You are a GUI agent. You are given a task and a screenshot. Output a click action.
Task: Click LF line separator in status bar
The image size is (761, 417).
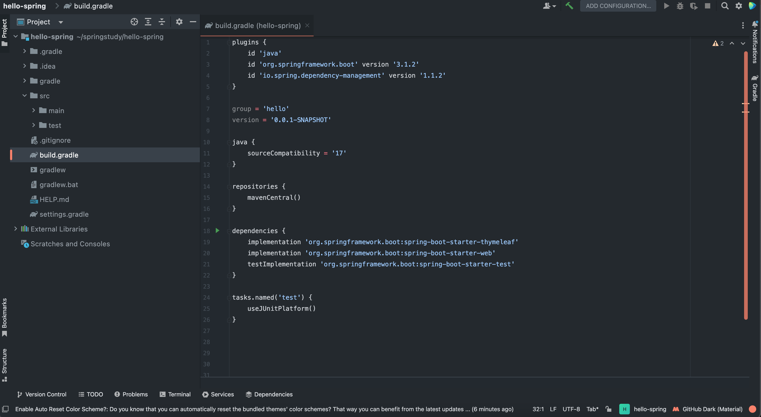click(x=553, y=409)
